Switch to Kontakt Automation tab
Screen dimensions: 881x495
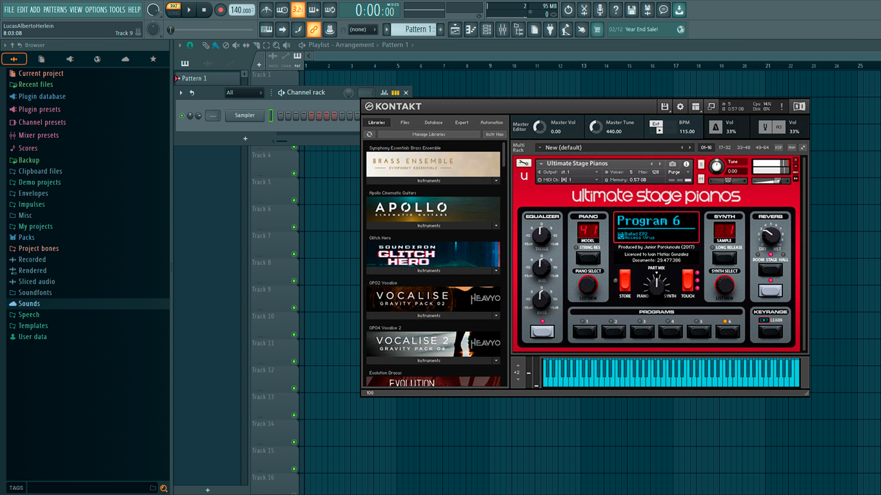[491, 122]
